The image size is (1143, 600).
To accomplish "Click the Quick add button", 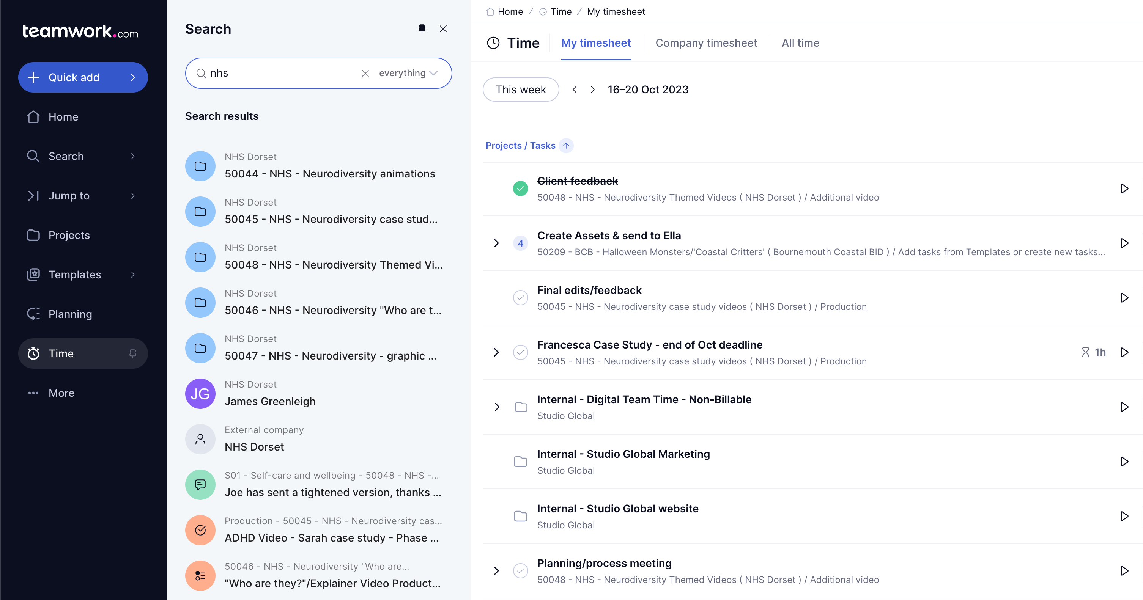I will (x=83, y=77).
